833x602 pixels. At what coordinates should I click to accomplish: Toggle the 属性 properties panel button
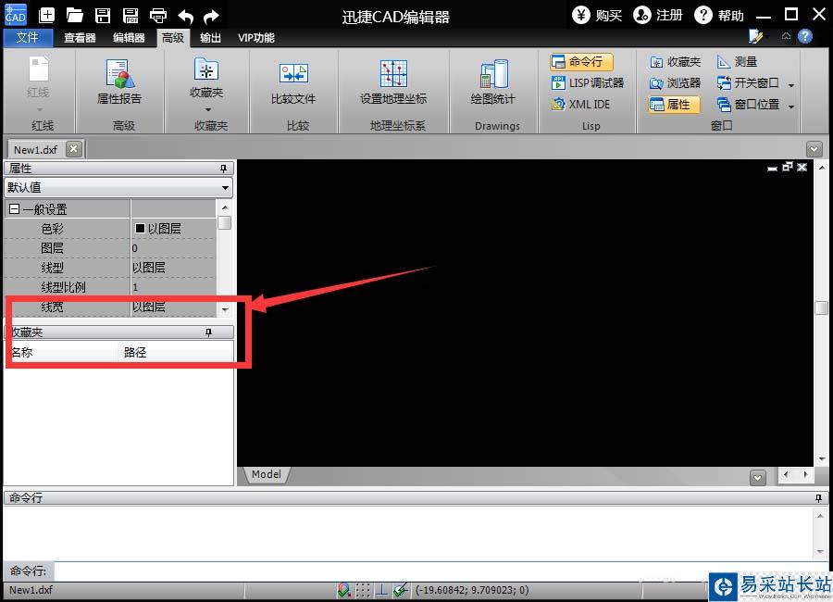674,105
